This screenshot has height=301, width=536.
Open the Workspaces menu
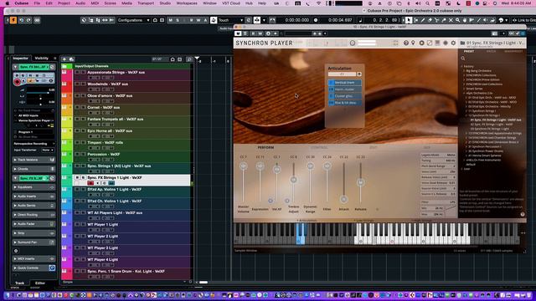[x=186, y=3]
